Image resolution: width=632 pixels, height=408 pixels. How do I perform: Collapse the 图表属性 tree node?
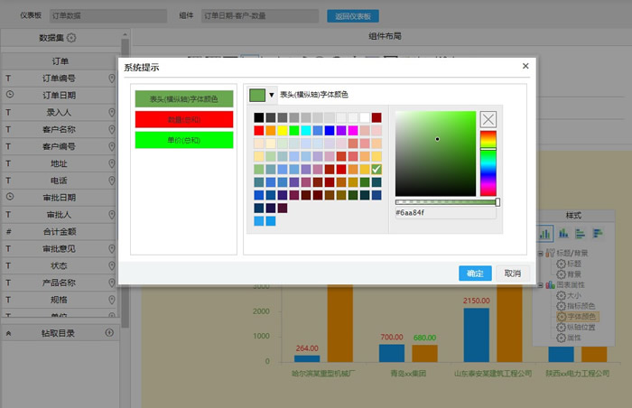539,284
